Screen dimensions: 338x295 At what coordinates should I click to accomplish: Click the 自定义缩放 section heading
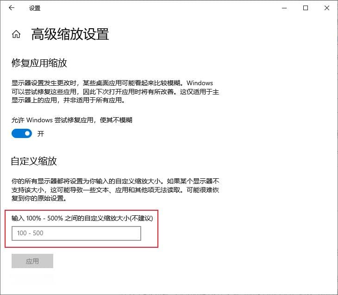[x=34, y=161]
